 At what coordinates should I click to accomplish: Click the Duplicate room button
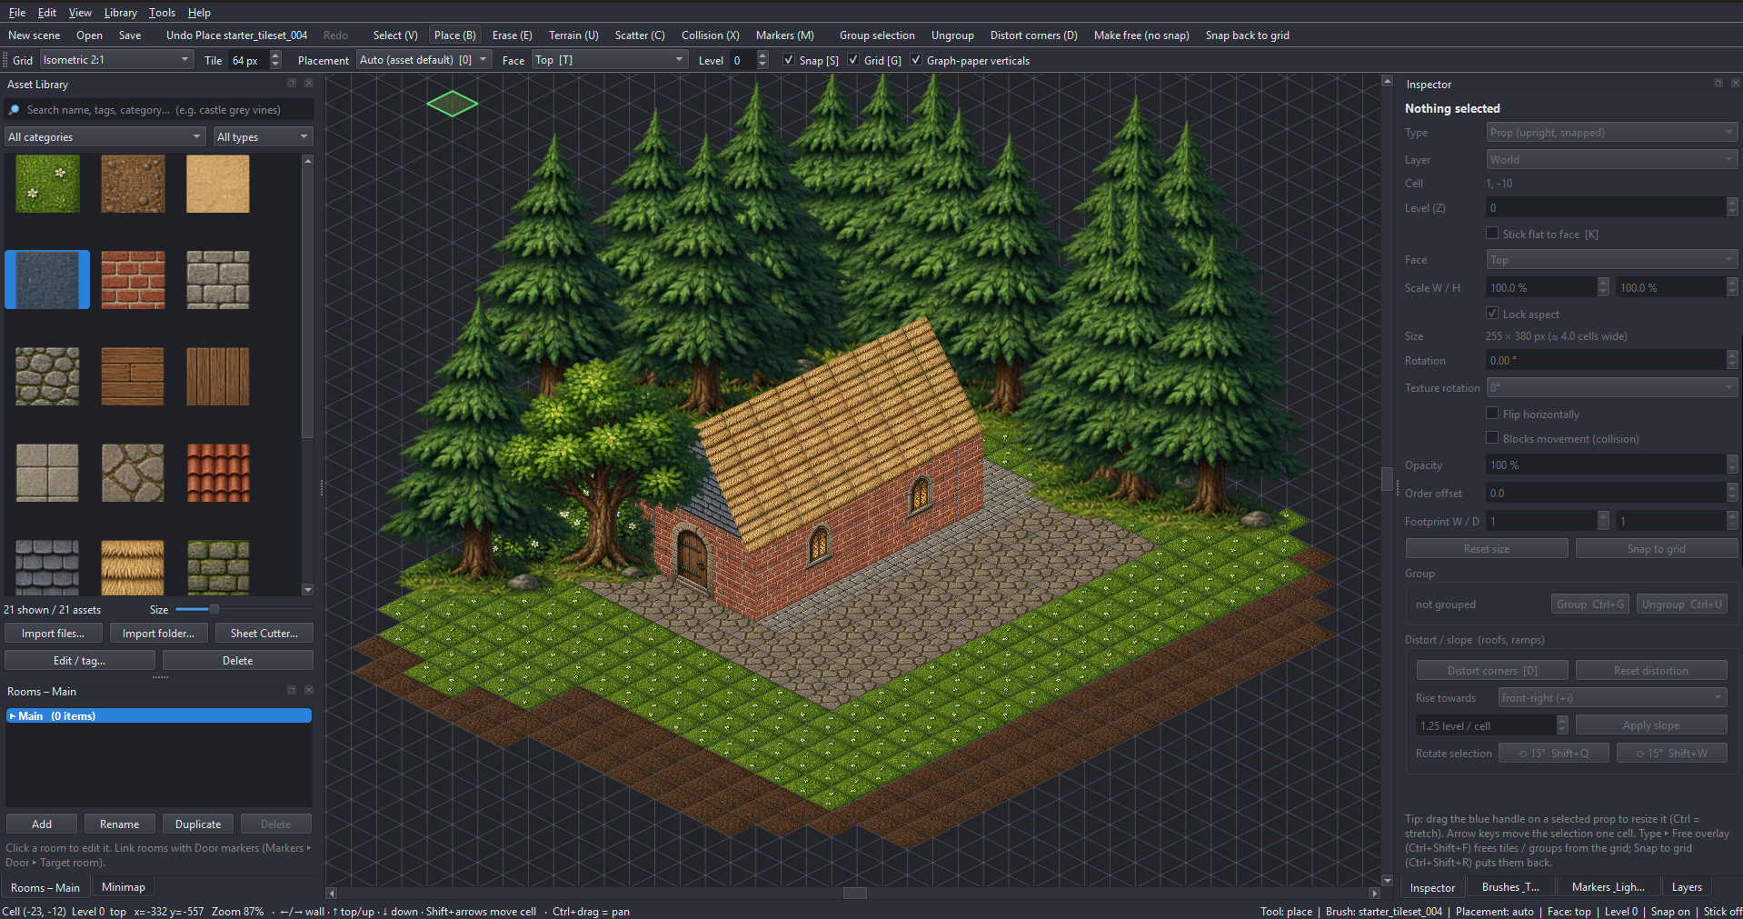tap(198, 824)
